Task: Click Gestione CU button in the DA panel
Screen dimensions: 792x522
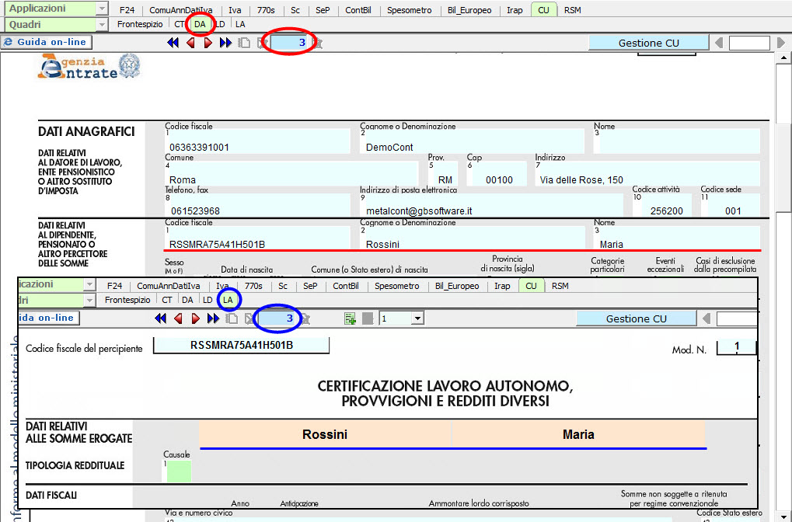Action: [x=648, y=43]
